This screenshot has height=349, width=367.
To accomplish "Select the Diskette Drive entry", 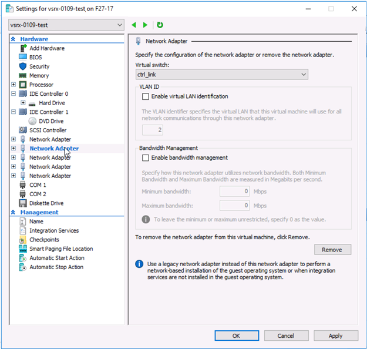I will (x=46, y=203).
